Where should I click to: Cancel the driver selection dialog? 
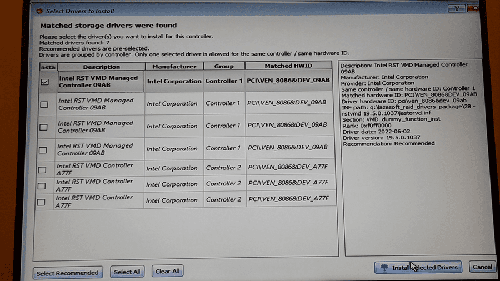(x=482, y=267)
